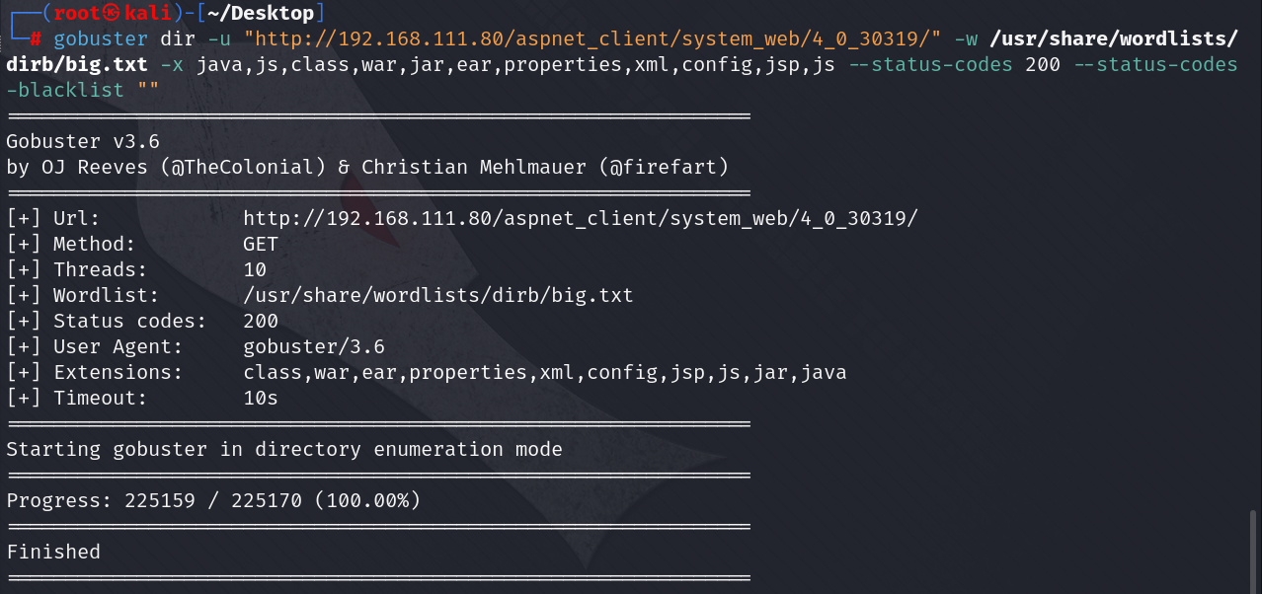This screenshot has width=1262, height=594.
Task: Click the User Agent gobuster/3.6 value
Action: [314, 346]
